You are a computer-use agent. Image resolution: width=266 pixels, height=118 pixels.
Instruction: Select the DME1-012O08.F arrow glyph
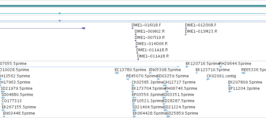(x=186, y=28)
